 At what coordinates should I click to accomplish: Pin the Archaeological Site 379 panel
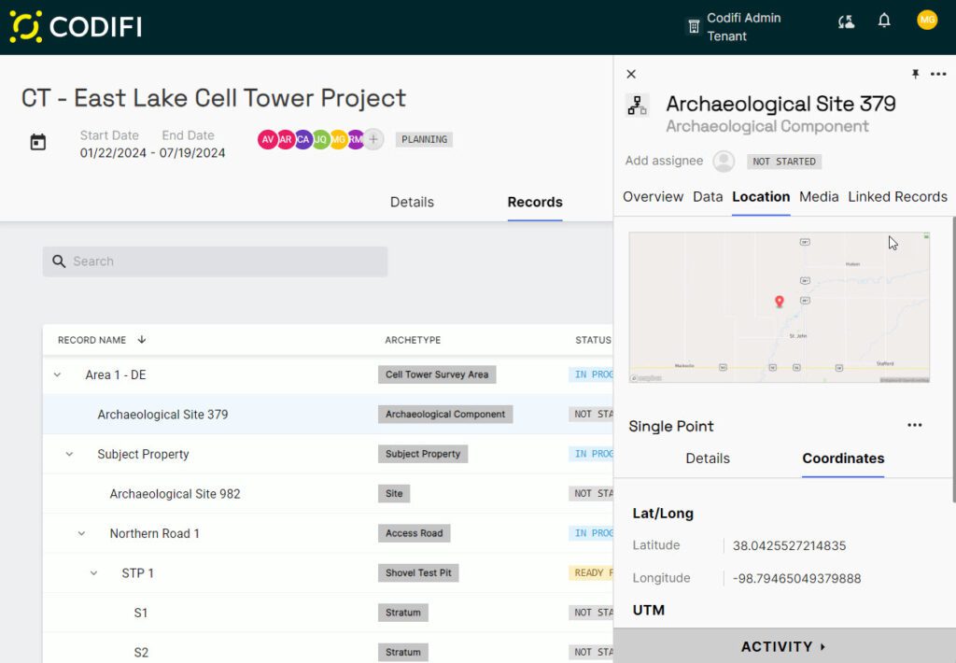tap(915, 74)
